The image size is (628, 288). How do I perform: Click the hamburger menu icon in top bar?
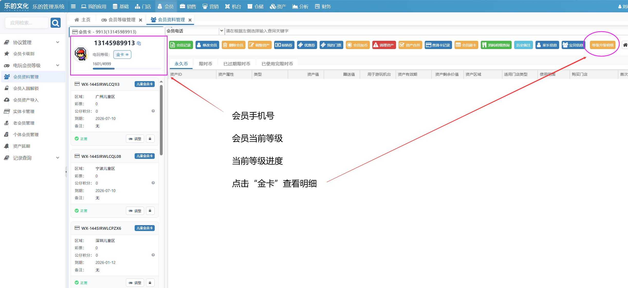pos(73,6)
